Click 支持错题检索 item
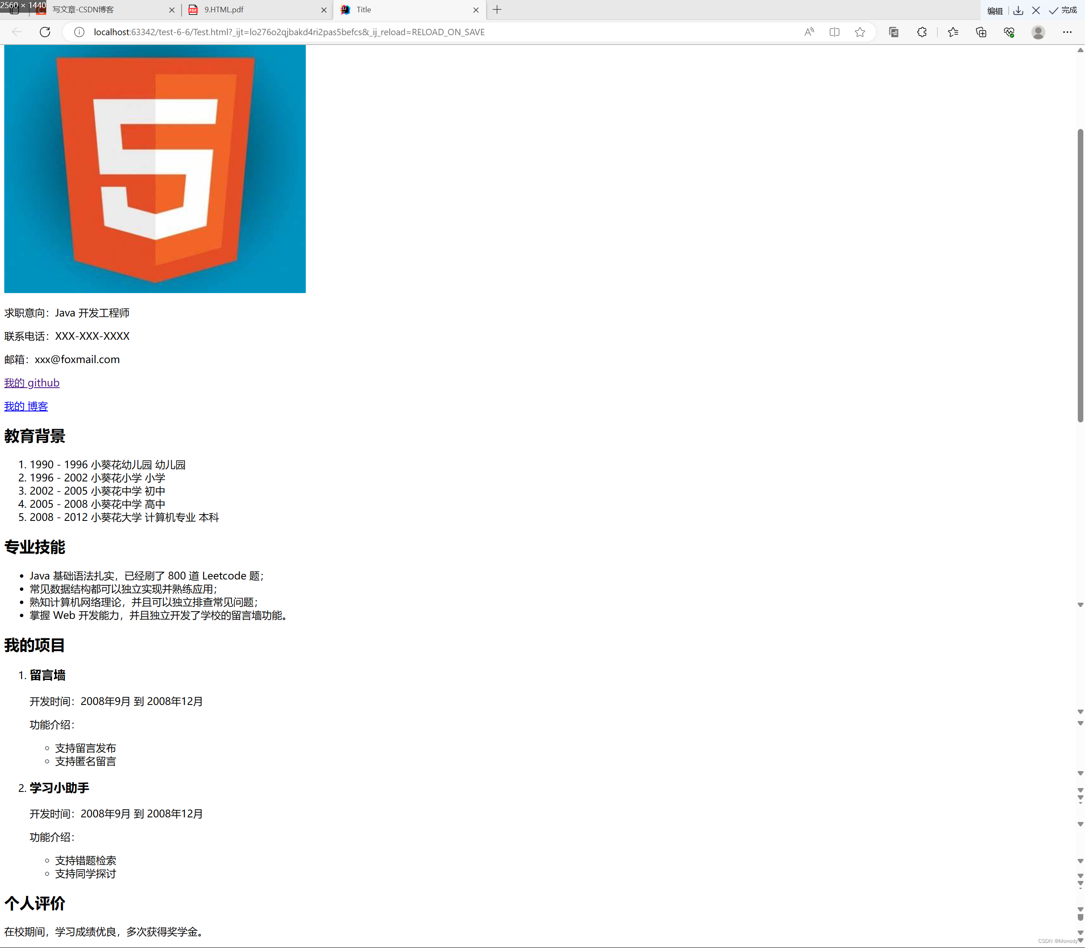 pos(86,861)
